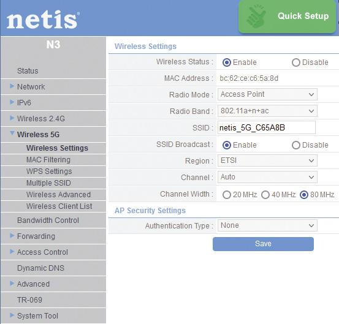339x324 pixels.
Task: Select 80 MHz channel width
Action: click(304, 195)
